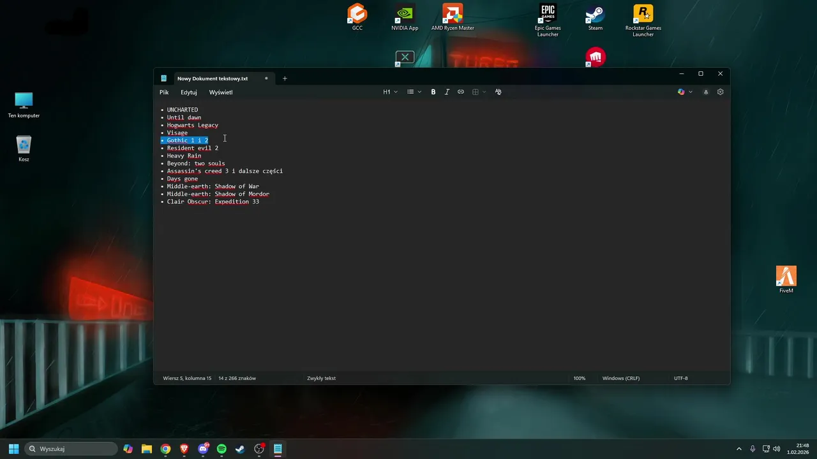This screenshot has height=459, width=817.
Task: Open the 100% zoom level in status bar
Action: [x=579, y=378]
